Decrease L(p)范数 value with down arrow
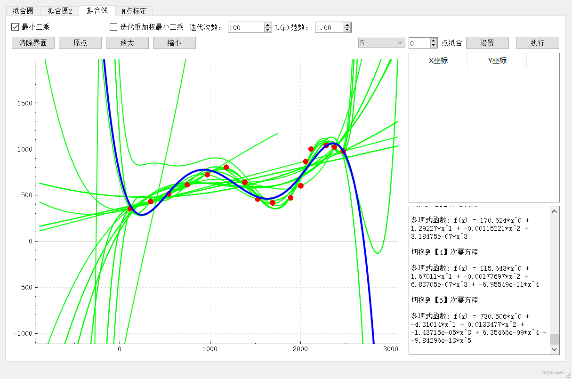This screenshot has width=572, height=379. [347, 30]
